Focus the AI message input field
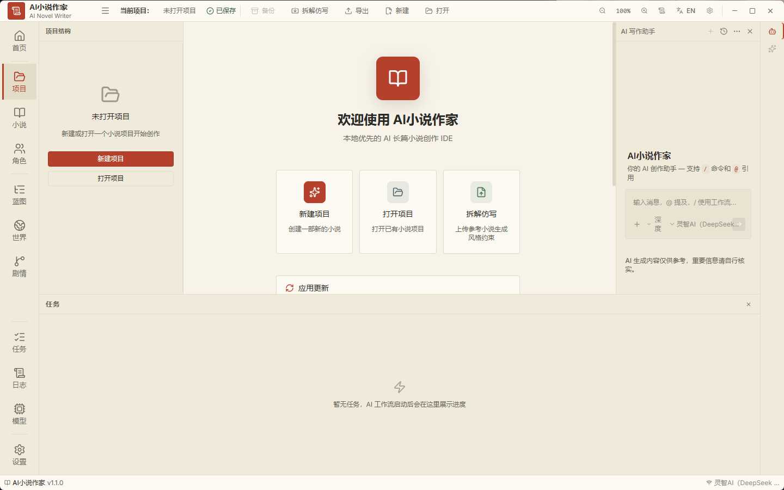This screenshot has height=490, width=784. tap(688, 203)
